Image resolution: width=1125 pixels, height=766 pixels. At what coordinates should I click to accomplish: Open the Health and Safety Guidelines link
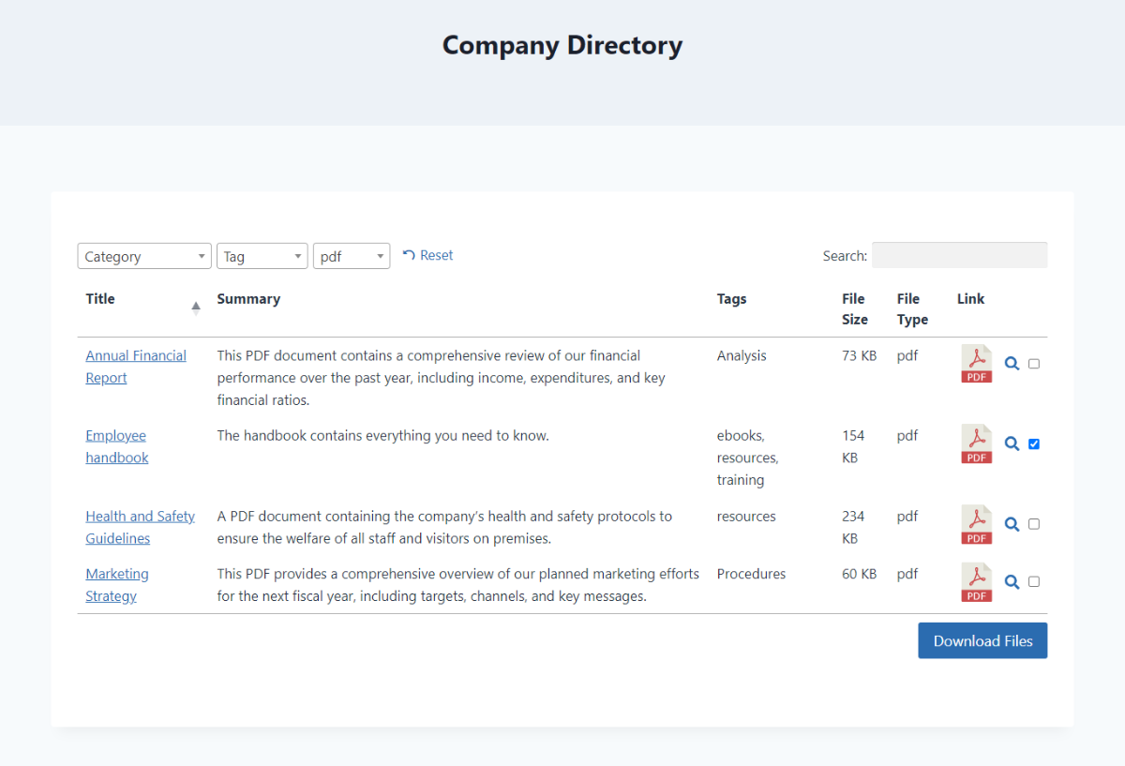point(141,527)
